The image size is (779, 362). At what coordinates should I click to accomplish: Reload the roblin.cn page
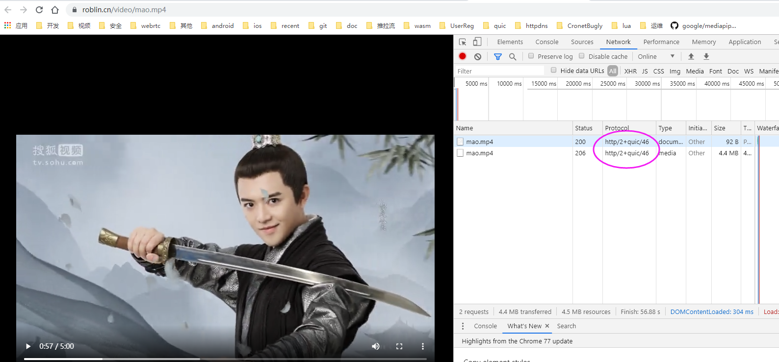coord(39,10)
